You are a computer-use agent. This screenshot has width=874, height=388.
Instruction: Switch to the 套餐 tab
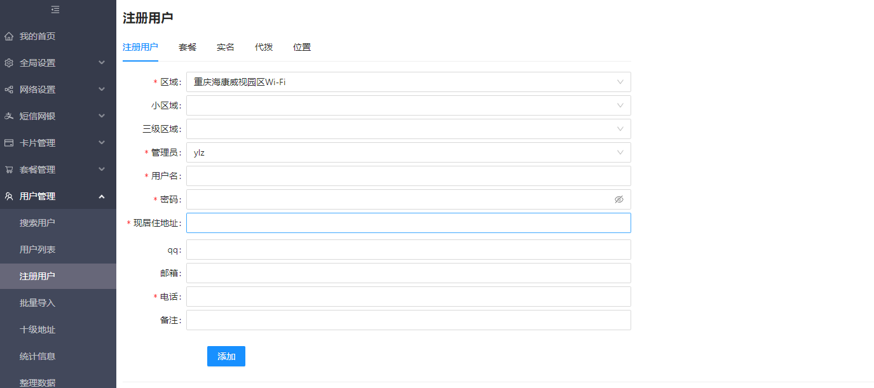click(188, 47)
